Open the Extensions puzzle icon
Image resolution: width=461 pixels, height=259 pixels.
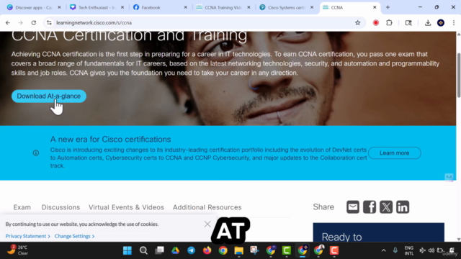389,22
